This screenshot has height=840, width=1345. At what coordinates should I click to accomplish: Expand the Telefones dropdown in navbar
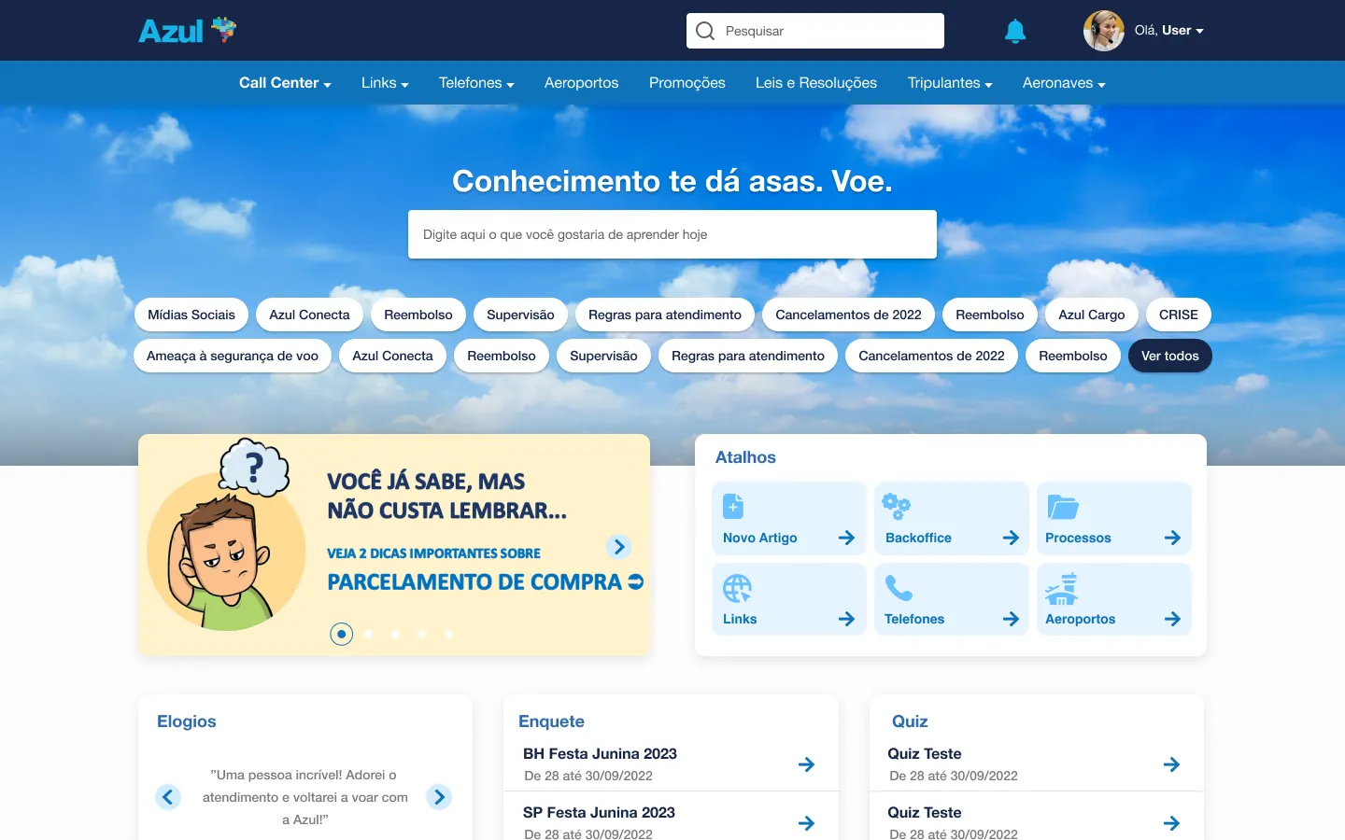tap(476, 83)
